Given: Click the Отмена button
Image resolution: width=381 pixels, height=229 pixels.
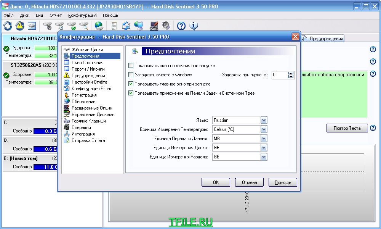Looking at the screenshot, I should 249,182.
